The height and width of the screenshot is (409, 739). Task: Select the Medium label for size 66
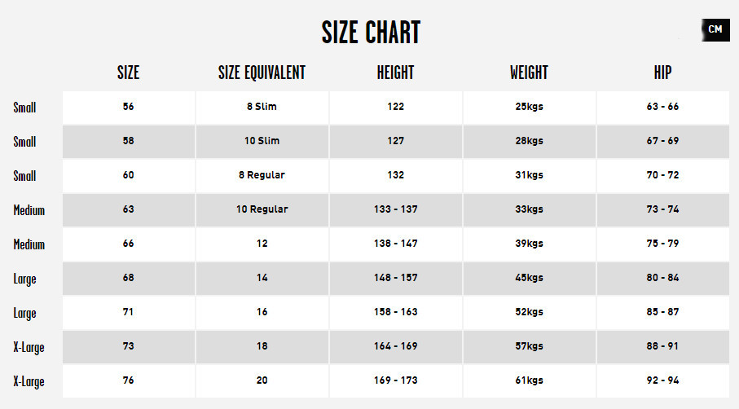click(29, 244)
